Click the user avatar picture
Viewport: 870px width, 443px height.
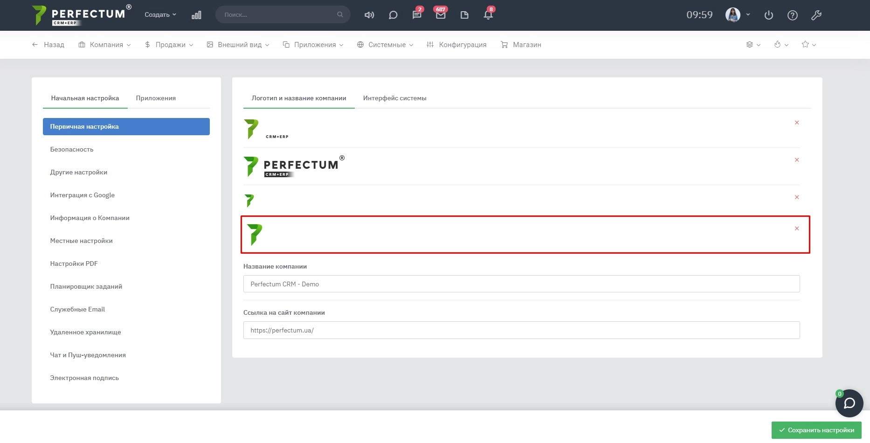(733, 15)
